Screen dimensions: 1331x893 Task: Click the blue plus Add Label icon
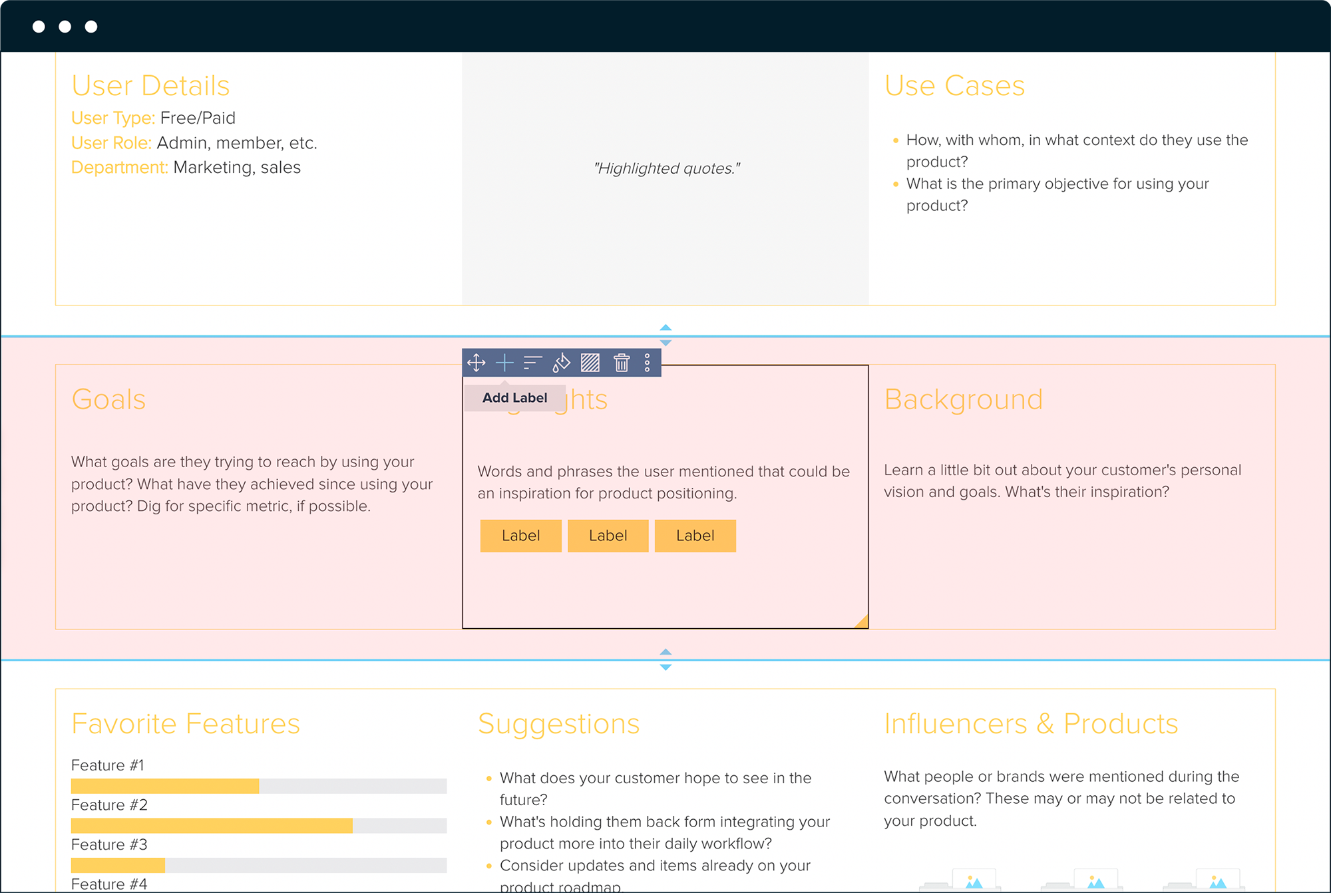505,363
